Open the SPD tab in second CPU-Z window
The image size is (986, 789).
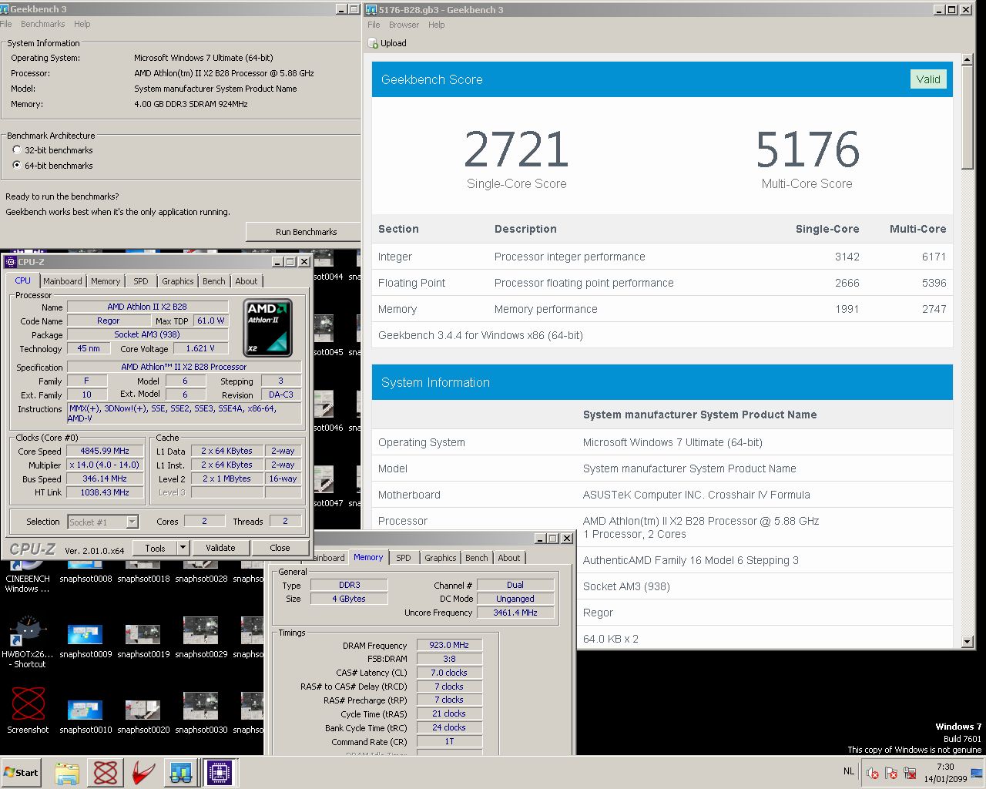pyautogui.click(x=404, y=558)
